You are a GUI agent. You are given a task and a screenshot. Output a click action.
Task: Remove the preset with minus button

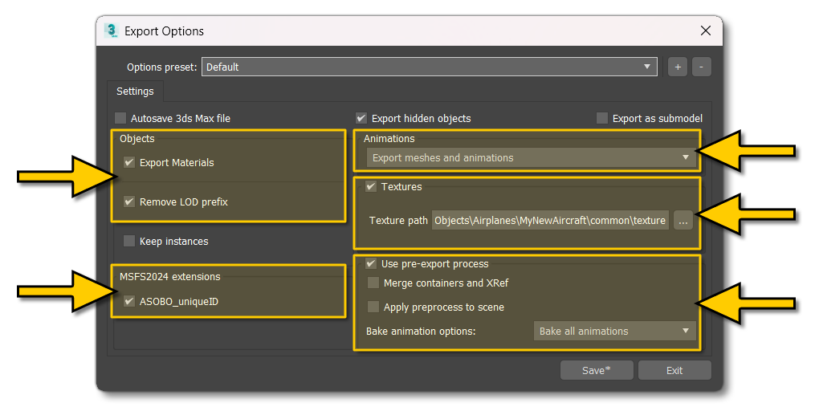click(702, 67)
